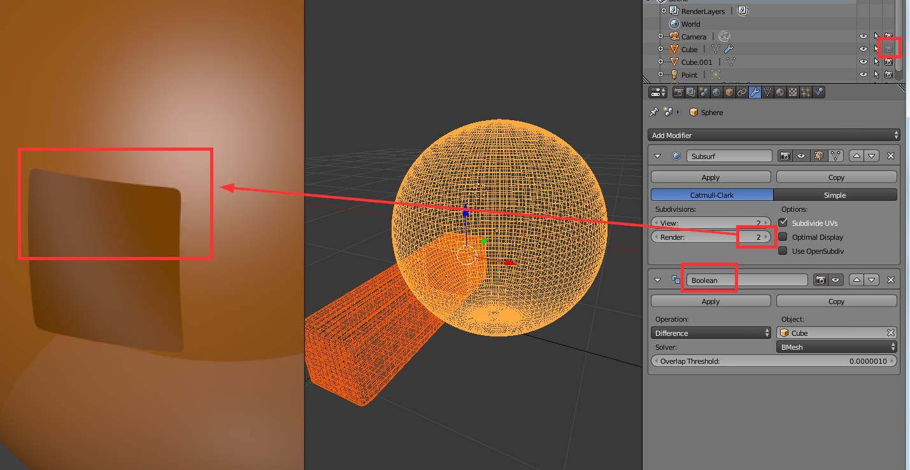Select Catmull-Clark subdivision type
The width and height of the screenshot is (910, 470).
click(712, 195)
